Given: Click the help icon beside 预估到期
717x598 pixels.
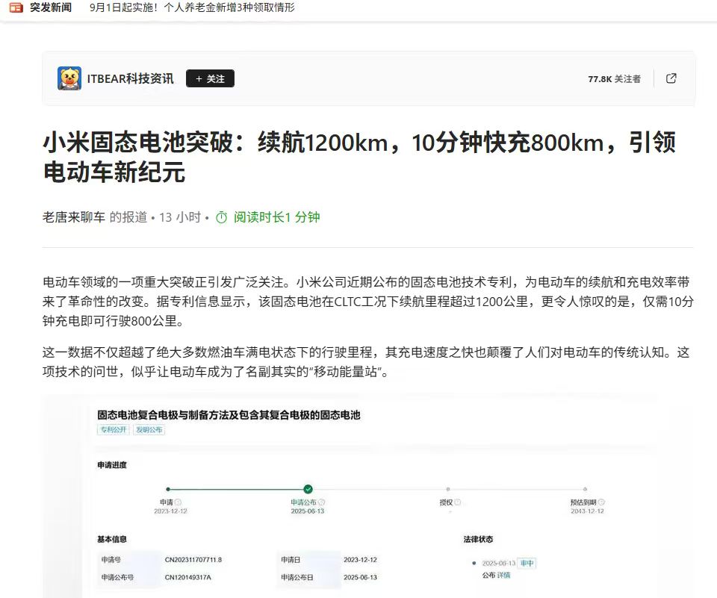Looking at the screenshot, I should click(x=601, y=502).
